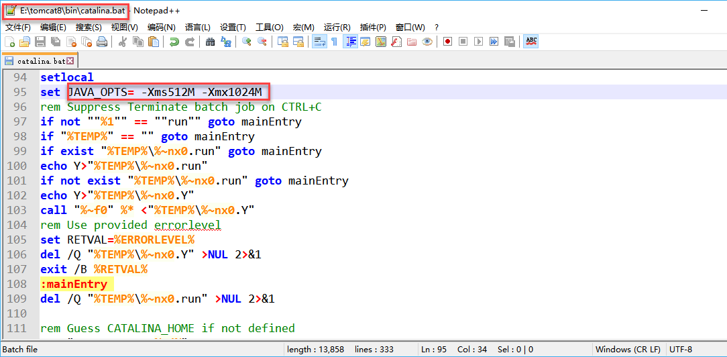
Task: Start macro recording with red dot icon
Action: 447,42
